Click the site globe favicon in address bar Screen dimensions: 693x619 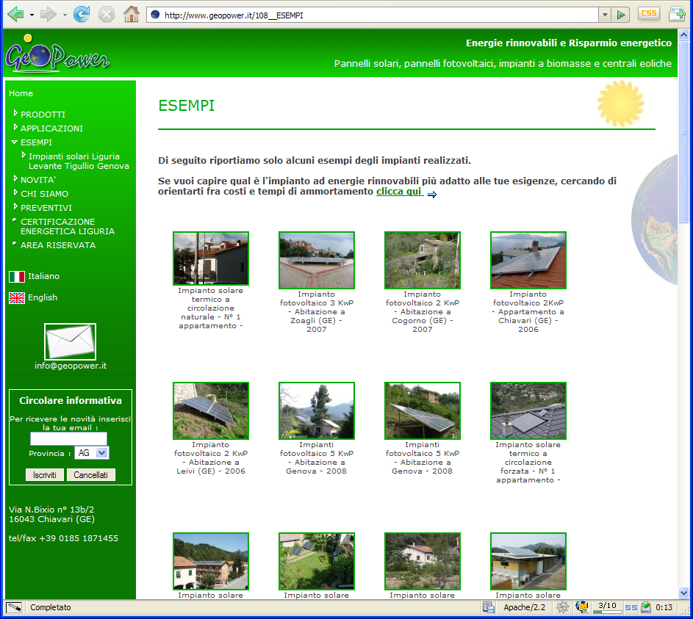[155, 15]
